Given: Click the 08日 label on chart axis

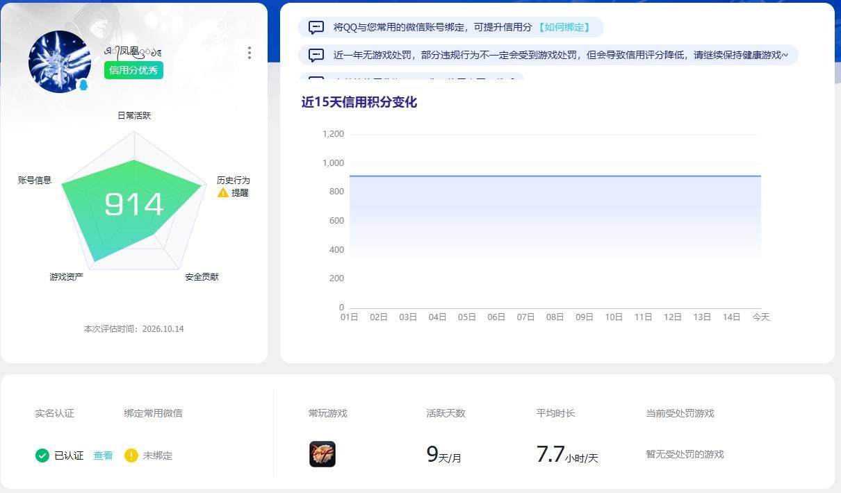Looking at the screenshot, I should tap(555, 317).
